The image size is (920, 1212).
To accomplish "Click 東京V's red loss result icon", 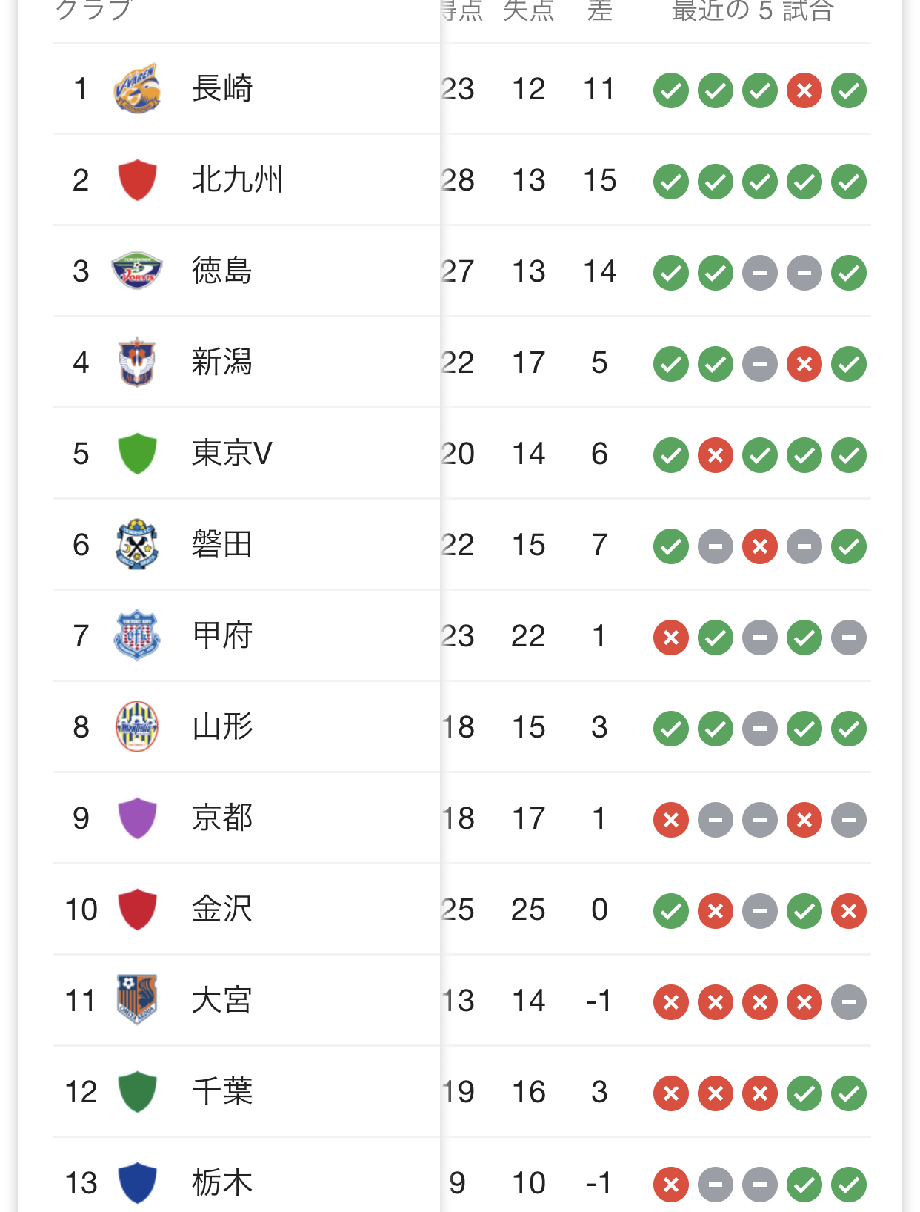I will pyautogui.click(x=716, y=455).
